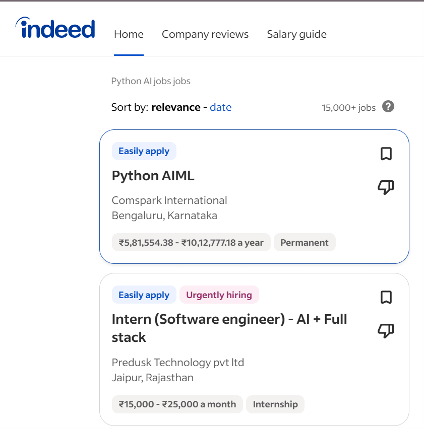Open the job count help icon

[x=388, y=106]
